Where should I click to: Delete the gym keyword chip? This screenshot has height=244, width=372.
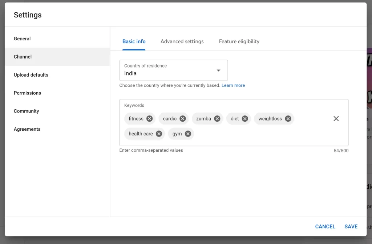click(x=188, y=134)
